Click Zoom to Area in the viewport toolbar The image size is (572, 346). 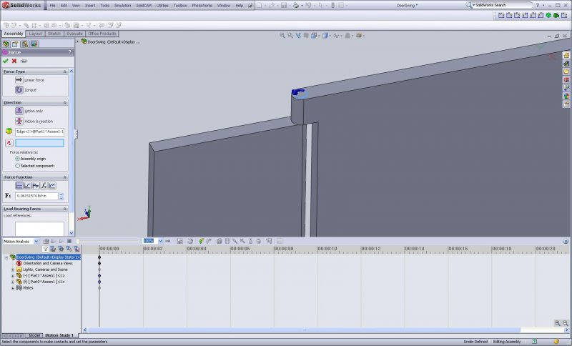[290, 36]
